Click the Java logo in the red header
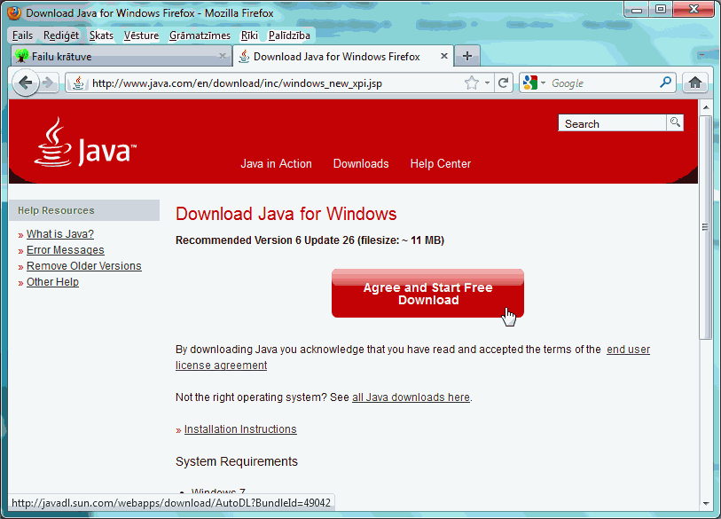 [85, 142]
